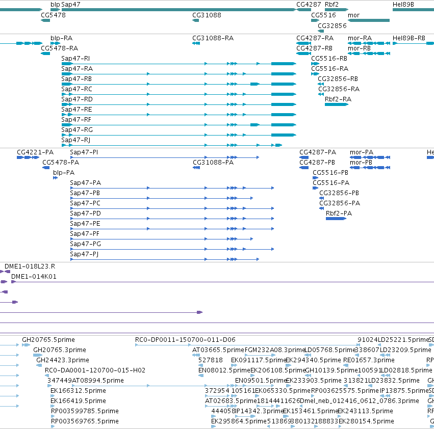Select protein CG5516-PB
The height and width of the screenshot is (429, 434).
pos(316,178)
